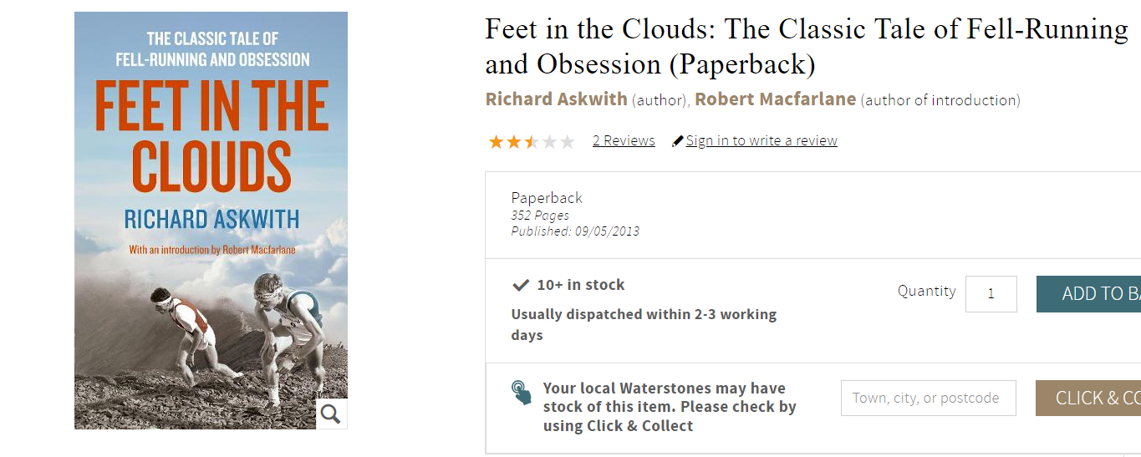
Task: Focus the Quantity number field
Action: 991,294
